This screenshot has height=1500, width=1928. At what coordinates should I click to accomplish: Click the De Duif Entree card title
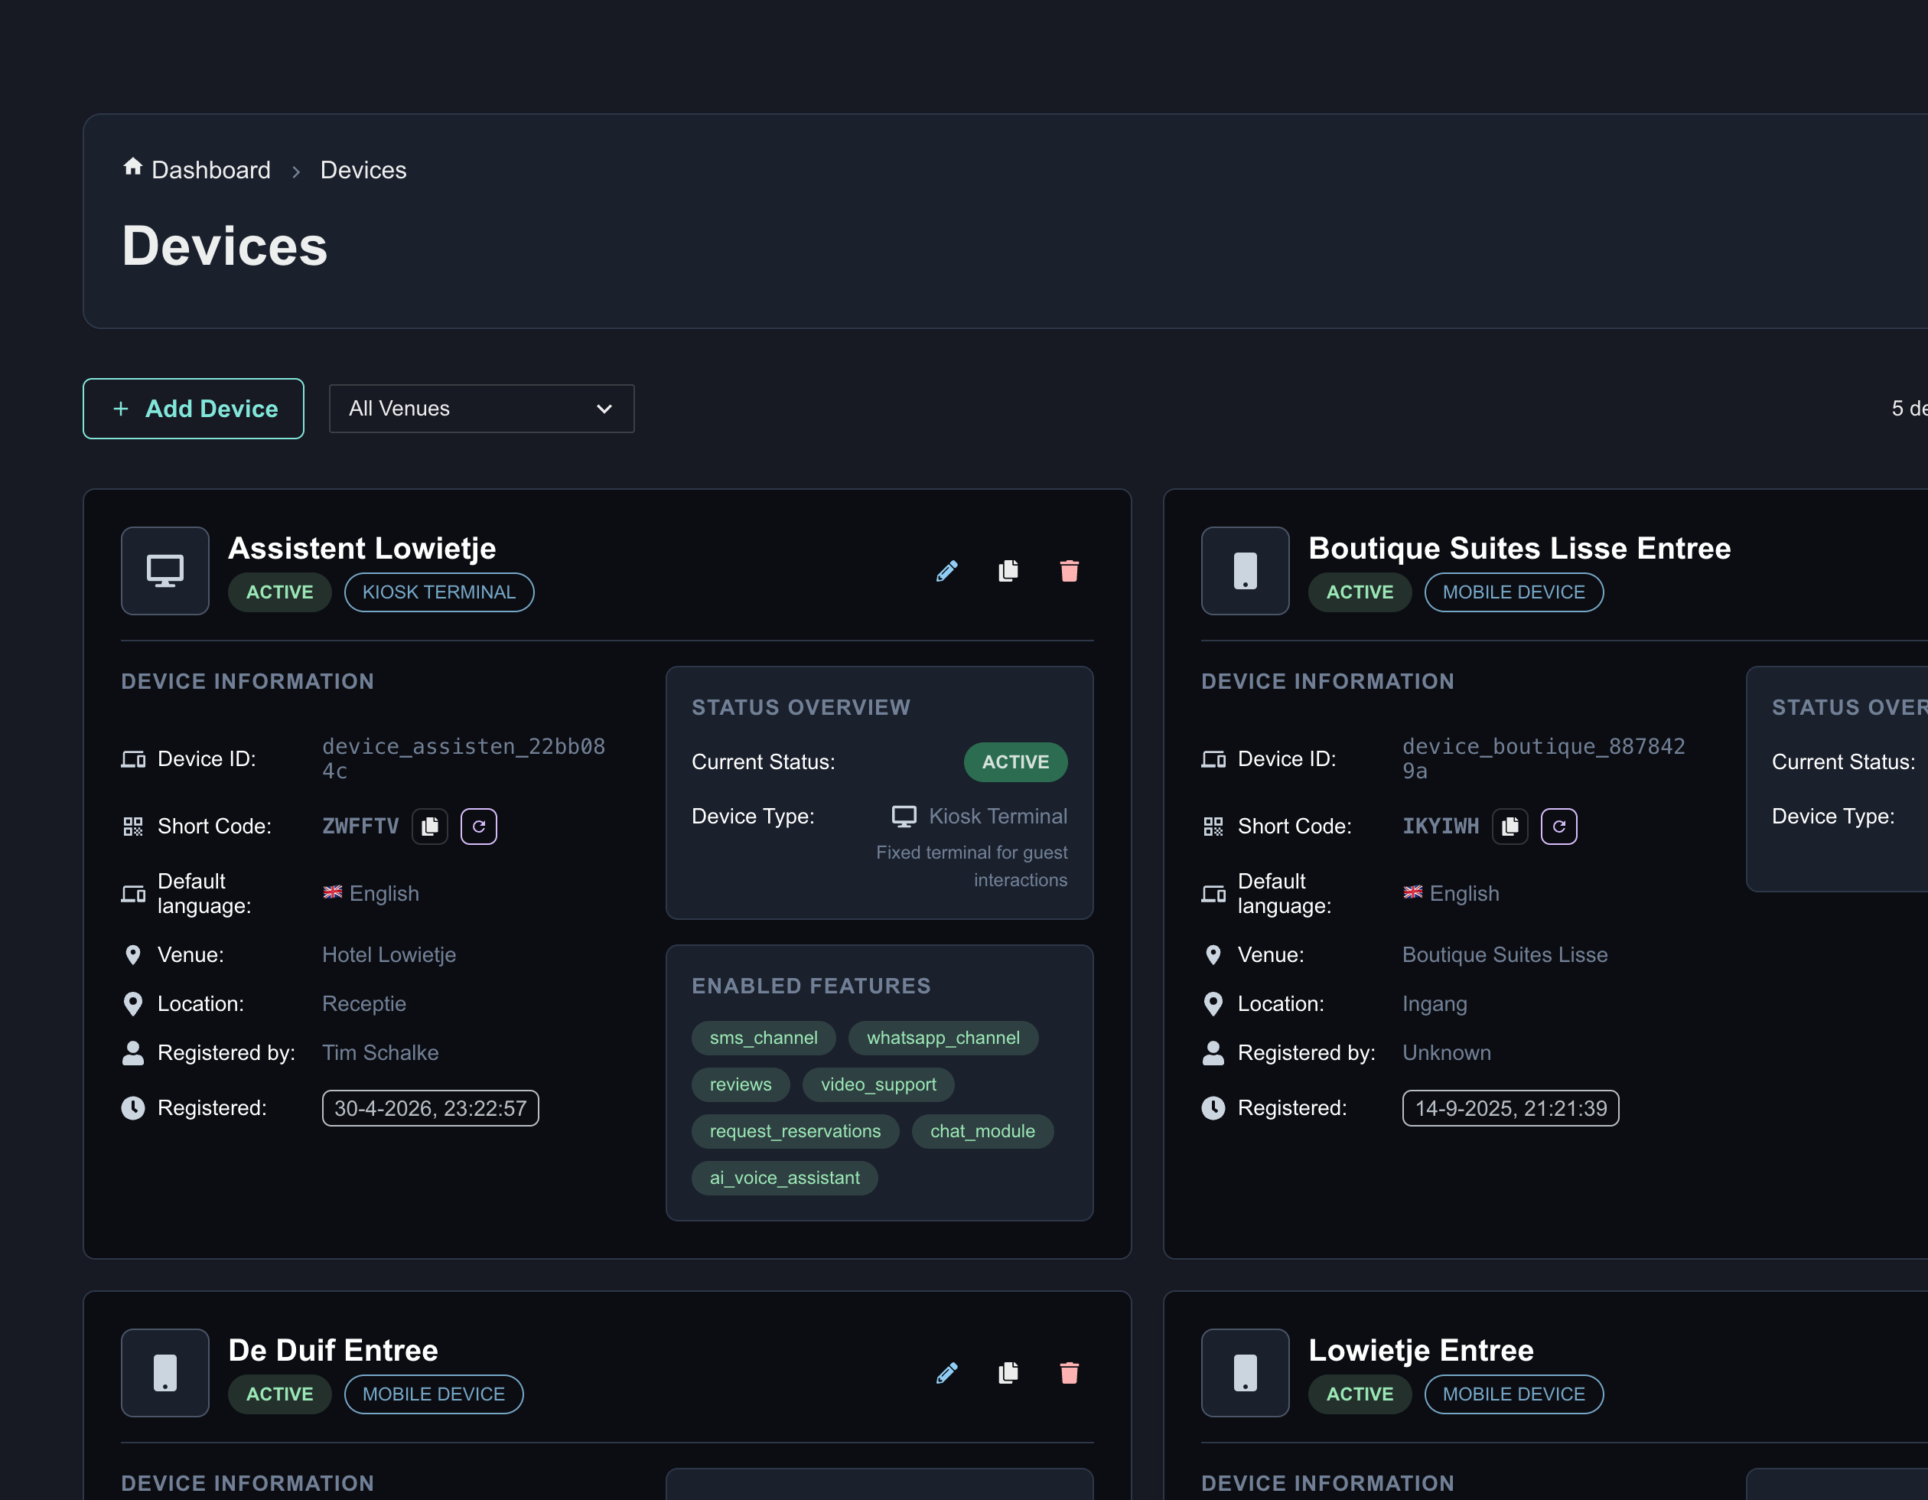[334, 1350]
